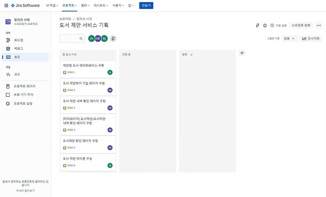
Task: Open the 사용자 dropdown menu
Action: click(x=118, y=5)
